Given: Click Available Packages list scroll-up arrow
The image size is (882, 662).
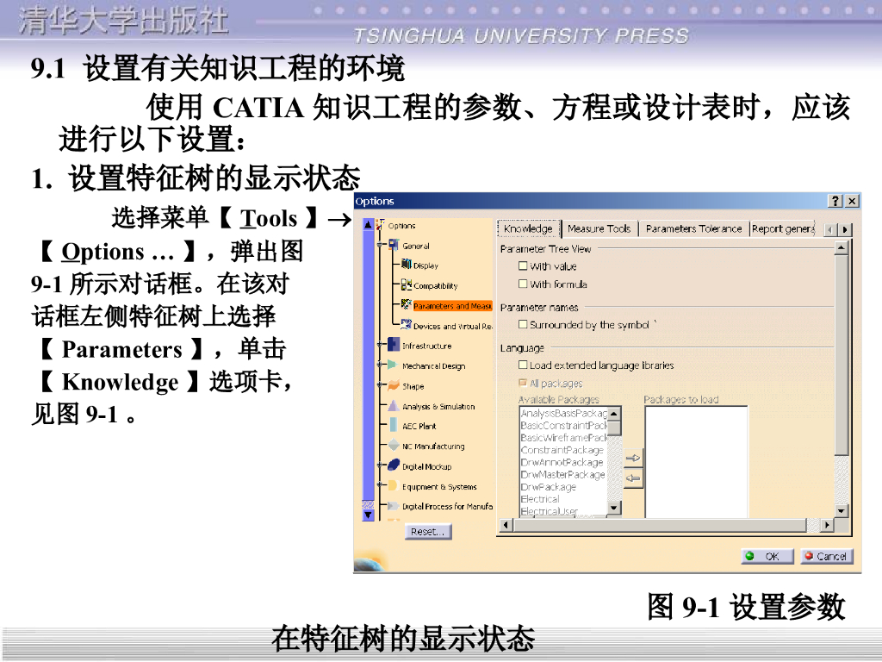Looking at the screenshot, I should pyautogui.click(x=614, y=414).
